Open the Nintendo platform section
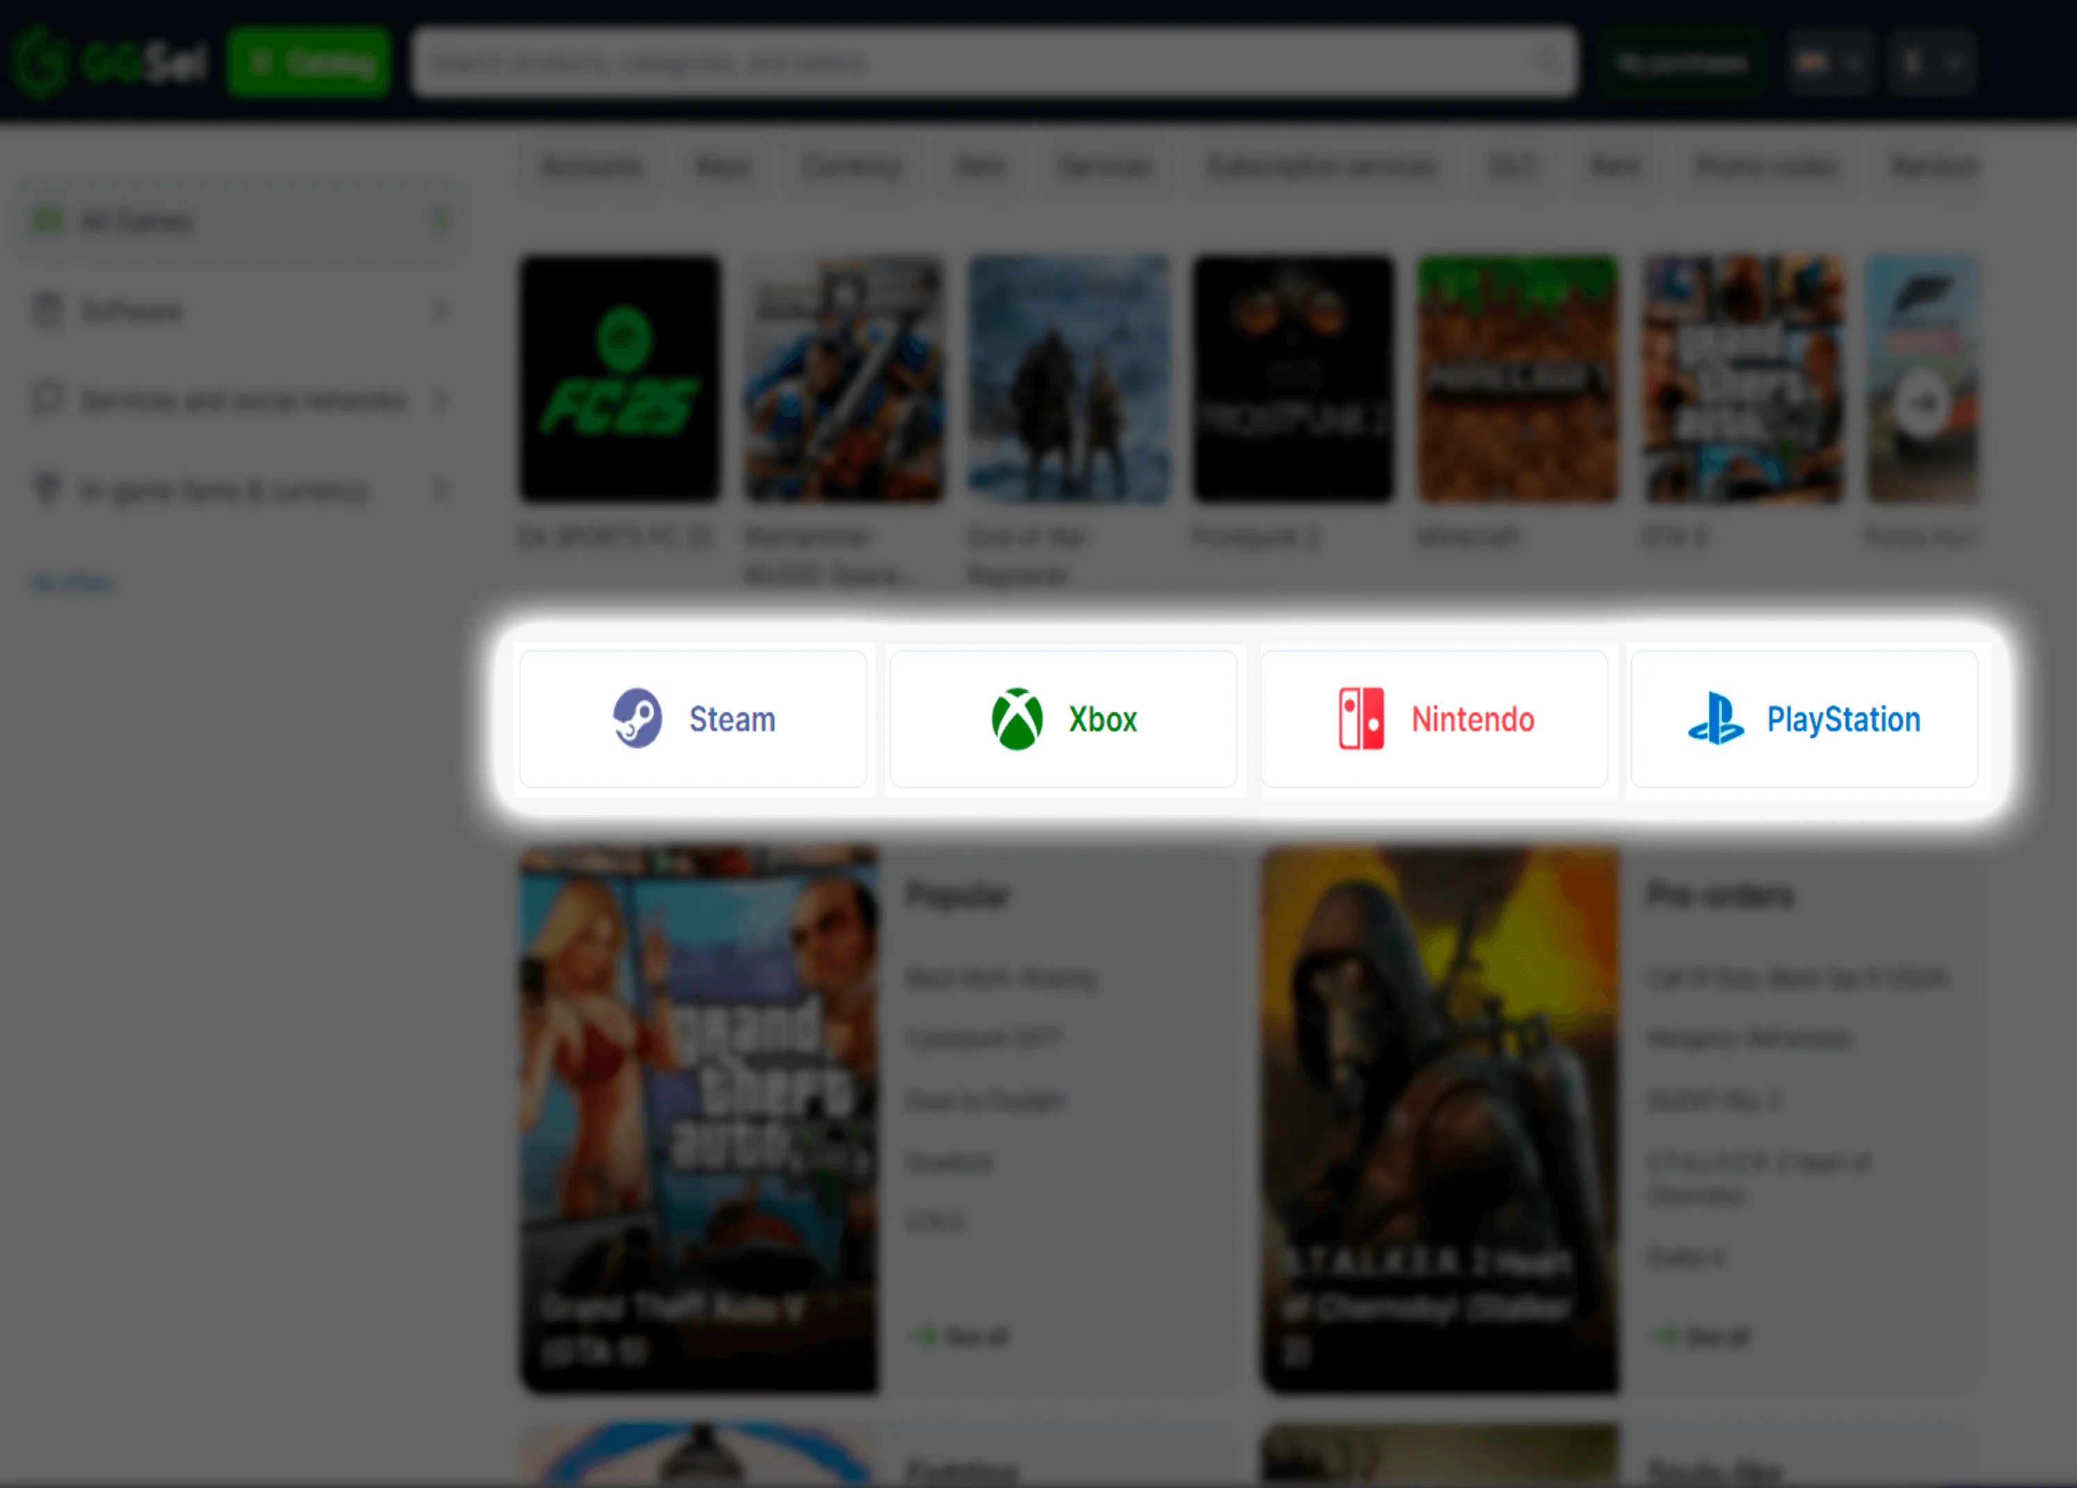2077x1488 pixels. [1434, 719]
